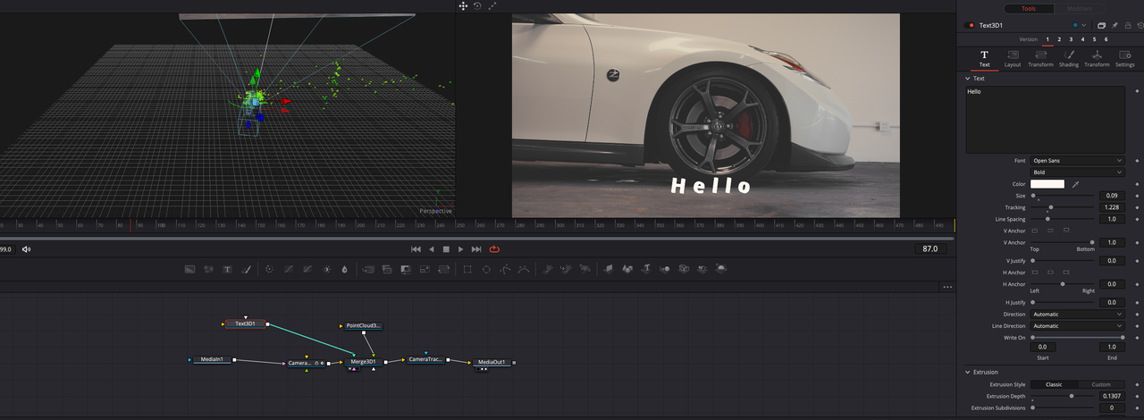Add a Polygon mask from the toolbar
The width and height of the screenshot is (1144, 420).
coord(504,269)
